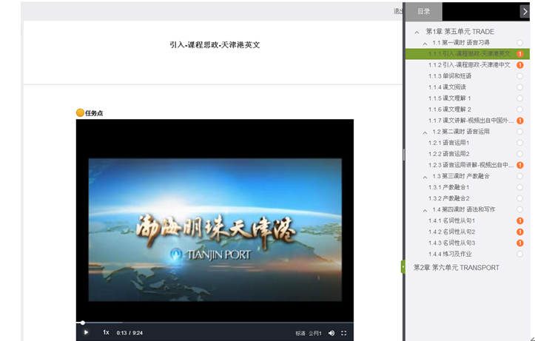This screenshot has width=535, height=341.
Task: Click status circle beside 1.2 第二课时
Action: (519, 132)
